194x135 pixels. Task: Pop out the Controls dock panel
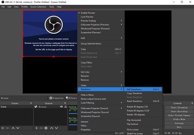click(192, 103)
